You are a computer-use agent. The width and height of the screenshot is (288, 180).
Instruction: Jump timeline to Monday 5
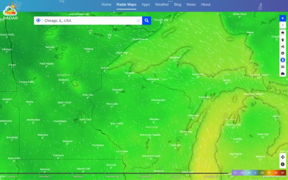45,176
